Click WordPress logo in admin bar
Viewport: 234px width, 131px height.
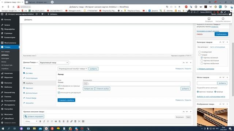point(2,14)
